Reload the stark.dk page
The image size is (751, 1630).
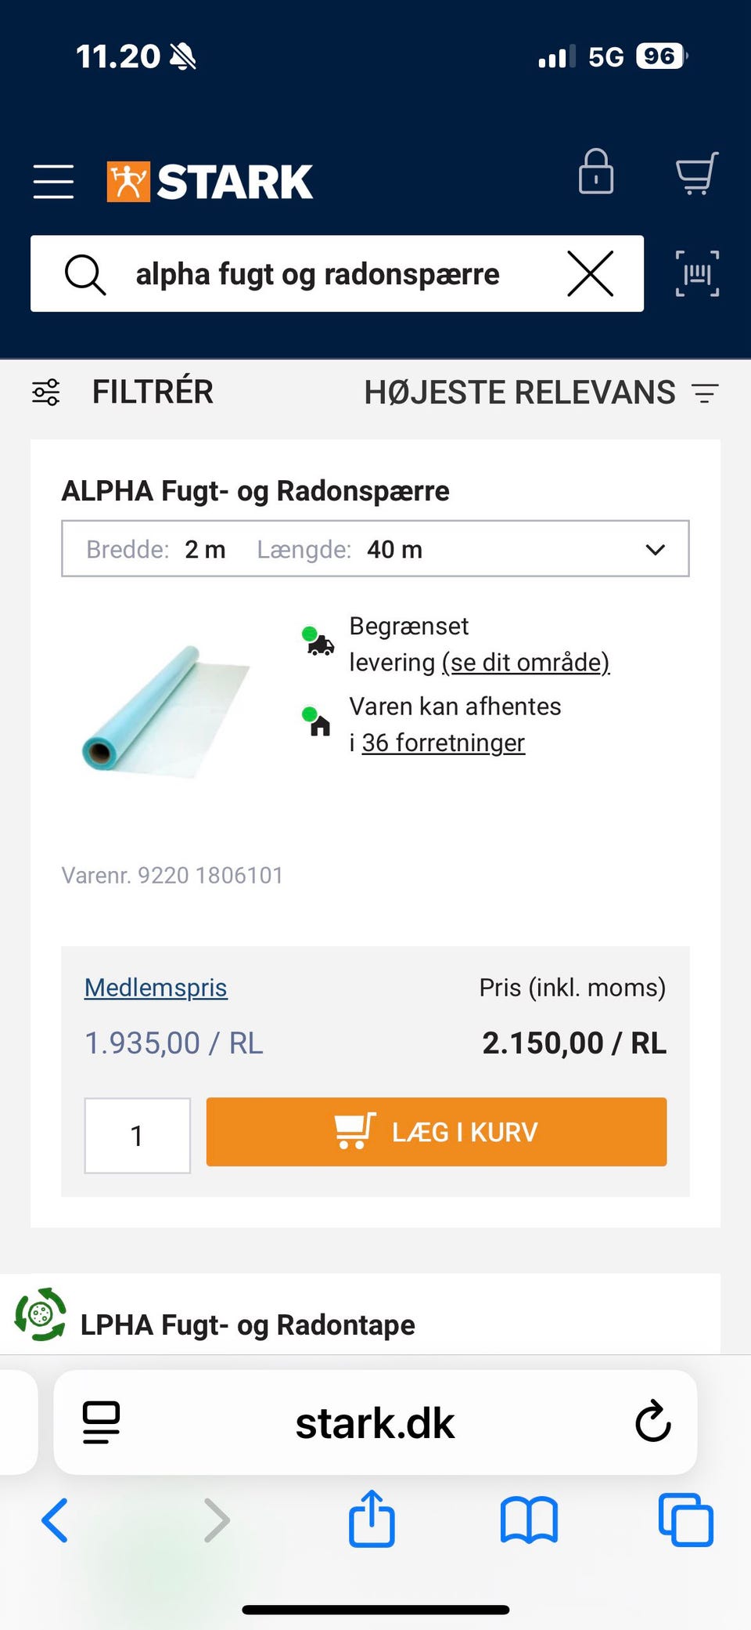[652, 1422]
